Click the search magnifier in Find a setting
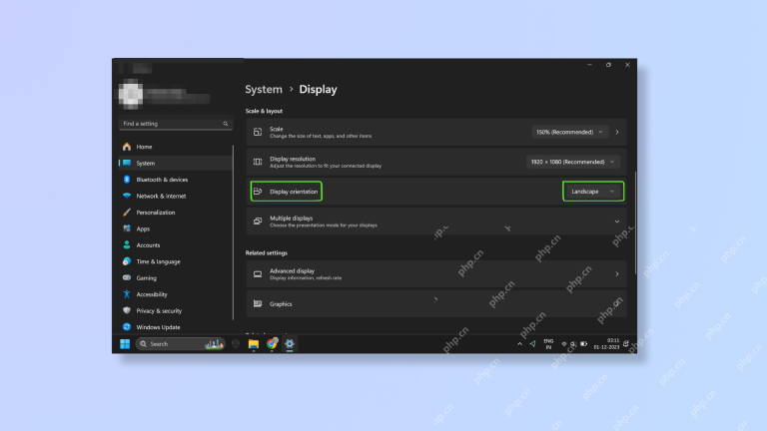767x431 pixels. 226,124
